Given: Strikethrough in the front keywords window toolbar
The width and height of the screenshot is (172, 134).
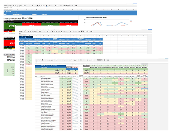Looking at the screenshot, I should (x=73, y=60).
